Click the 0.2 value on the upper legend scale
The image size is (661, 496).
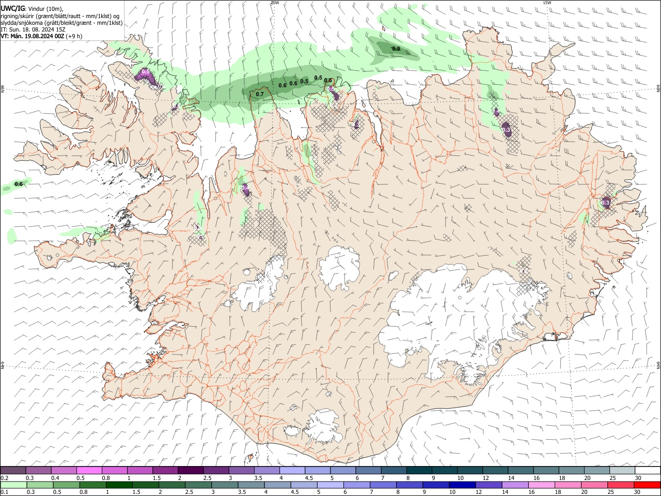click(x=5, y=478)
